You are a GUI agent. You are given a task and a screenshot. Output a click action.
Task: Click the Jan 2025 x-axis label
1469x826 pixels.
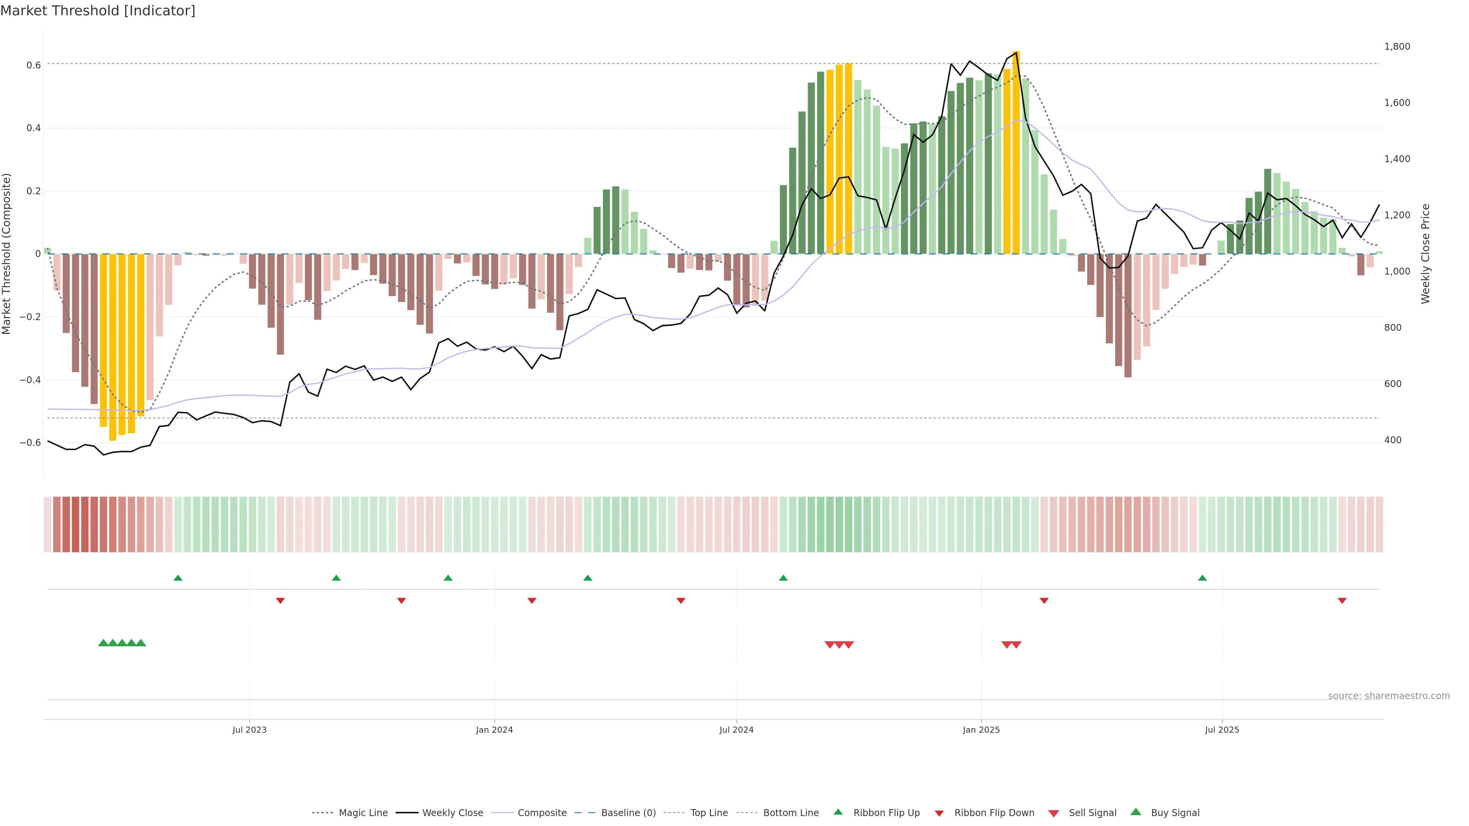981,730
